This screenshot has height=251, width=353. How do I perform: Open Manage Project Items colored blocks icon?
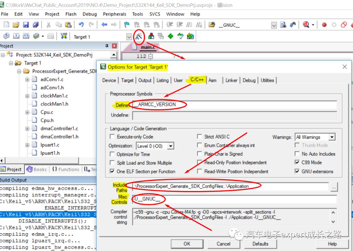151,36
